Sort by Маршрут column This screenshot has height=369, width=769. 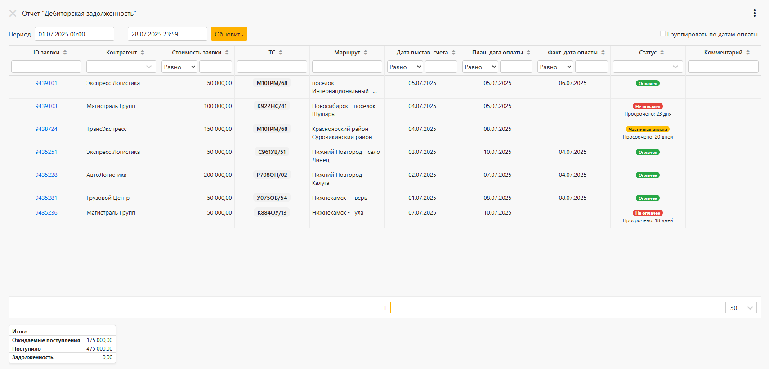point(366,53)
